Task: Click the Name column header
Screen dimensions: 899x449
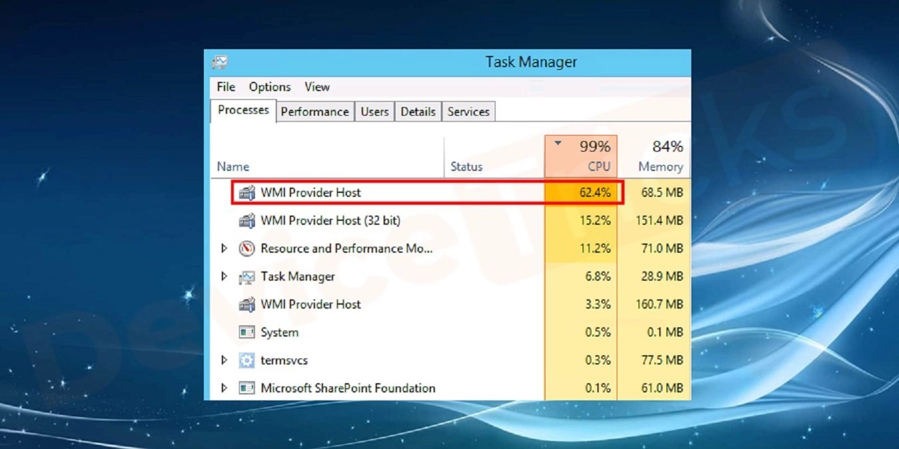Action: coord(232,166)
